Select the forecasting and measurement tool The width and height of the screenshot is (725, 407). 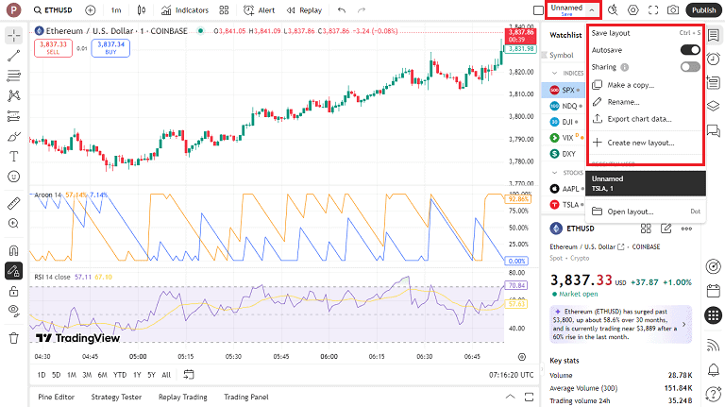pyautogui.click(x=14, y=116)
